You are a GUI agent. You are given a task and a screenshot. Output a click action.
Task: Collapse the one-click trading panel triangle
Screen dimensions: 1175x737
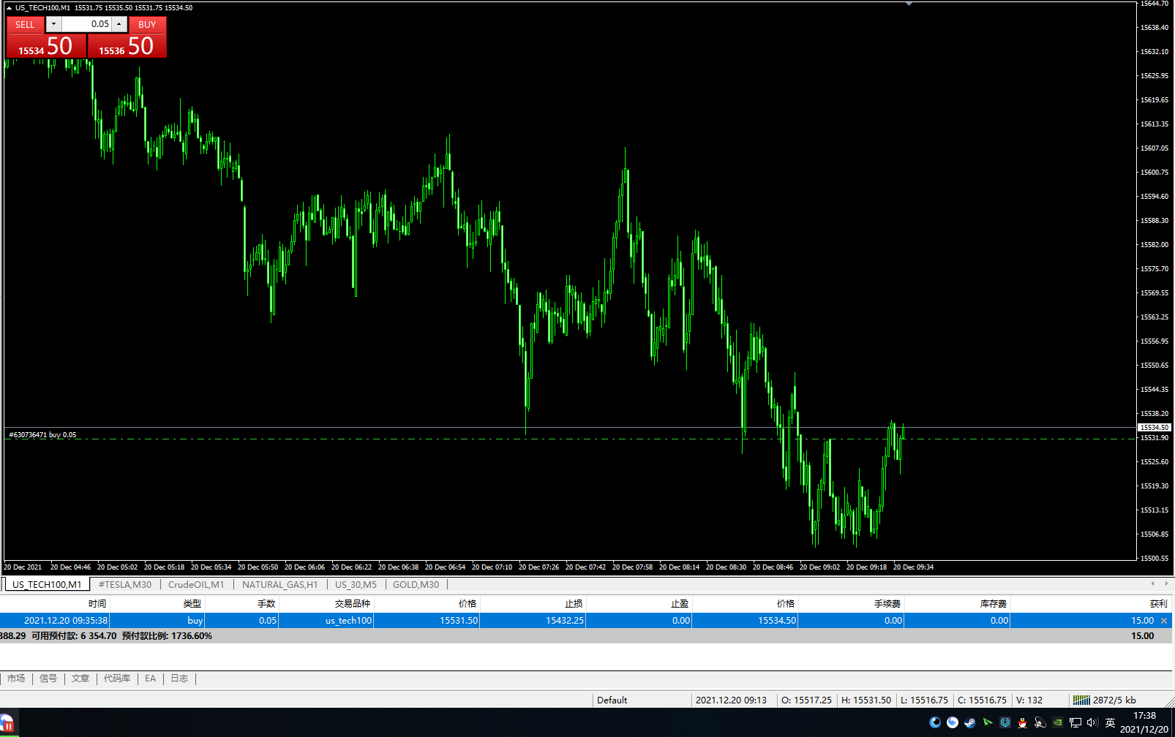pyautogui.click(x=9, y=7)
